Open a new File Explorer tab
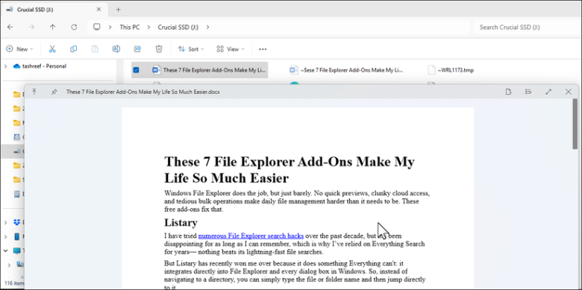This screenshot has width=582, height=290. click(118, 10)
